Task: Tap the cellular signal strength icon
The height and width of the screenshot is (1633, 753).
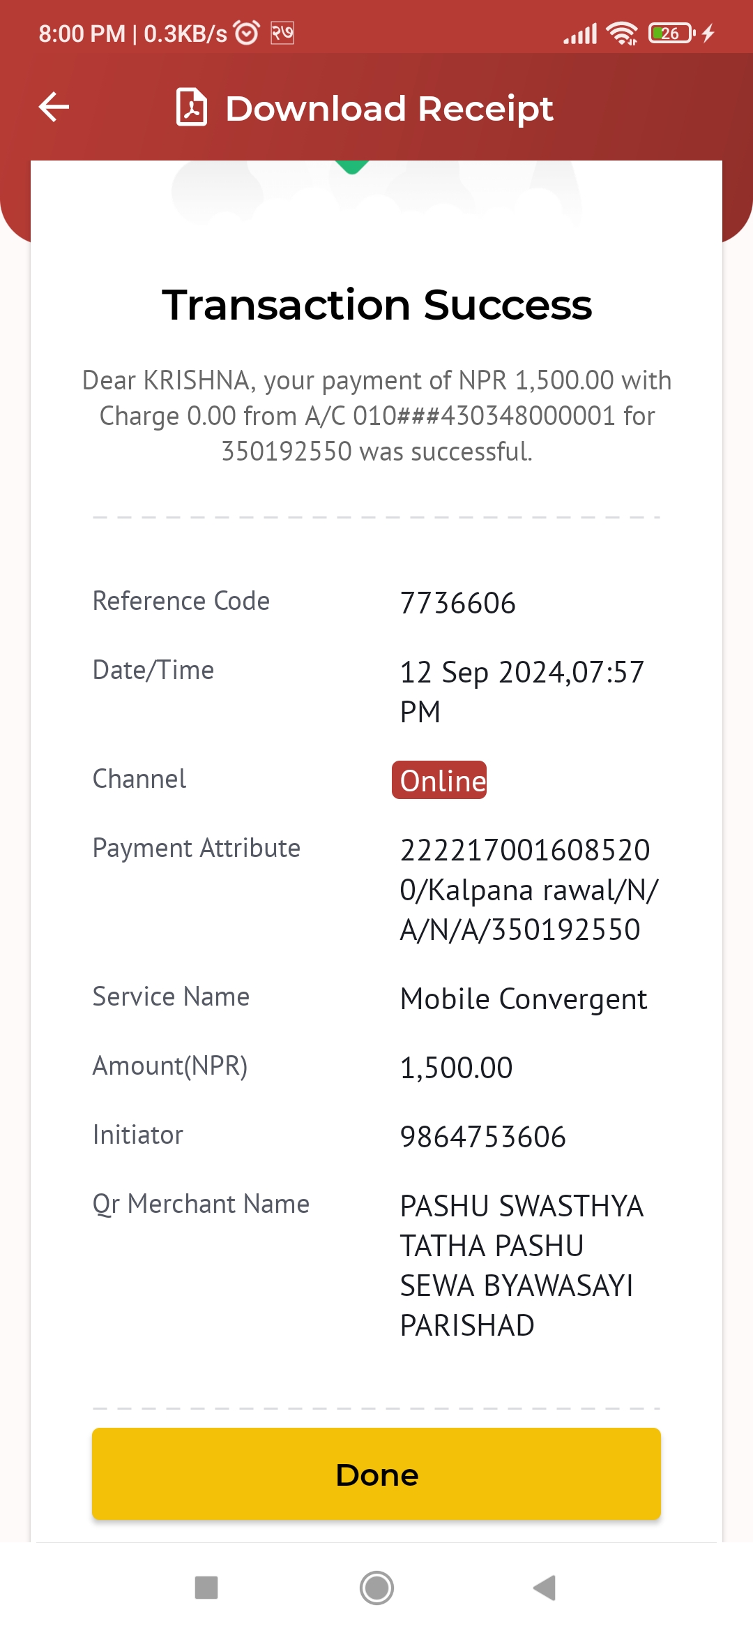Action: pyautogui.click(x=580, y=33)
